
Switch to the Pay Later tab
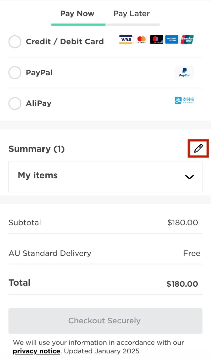131,14
